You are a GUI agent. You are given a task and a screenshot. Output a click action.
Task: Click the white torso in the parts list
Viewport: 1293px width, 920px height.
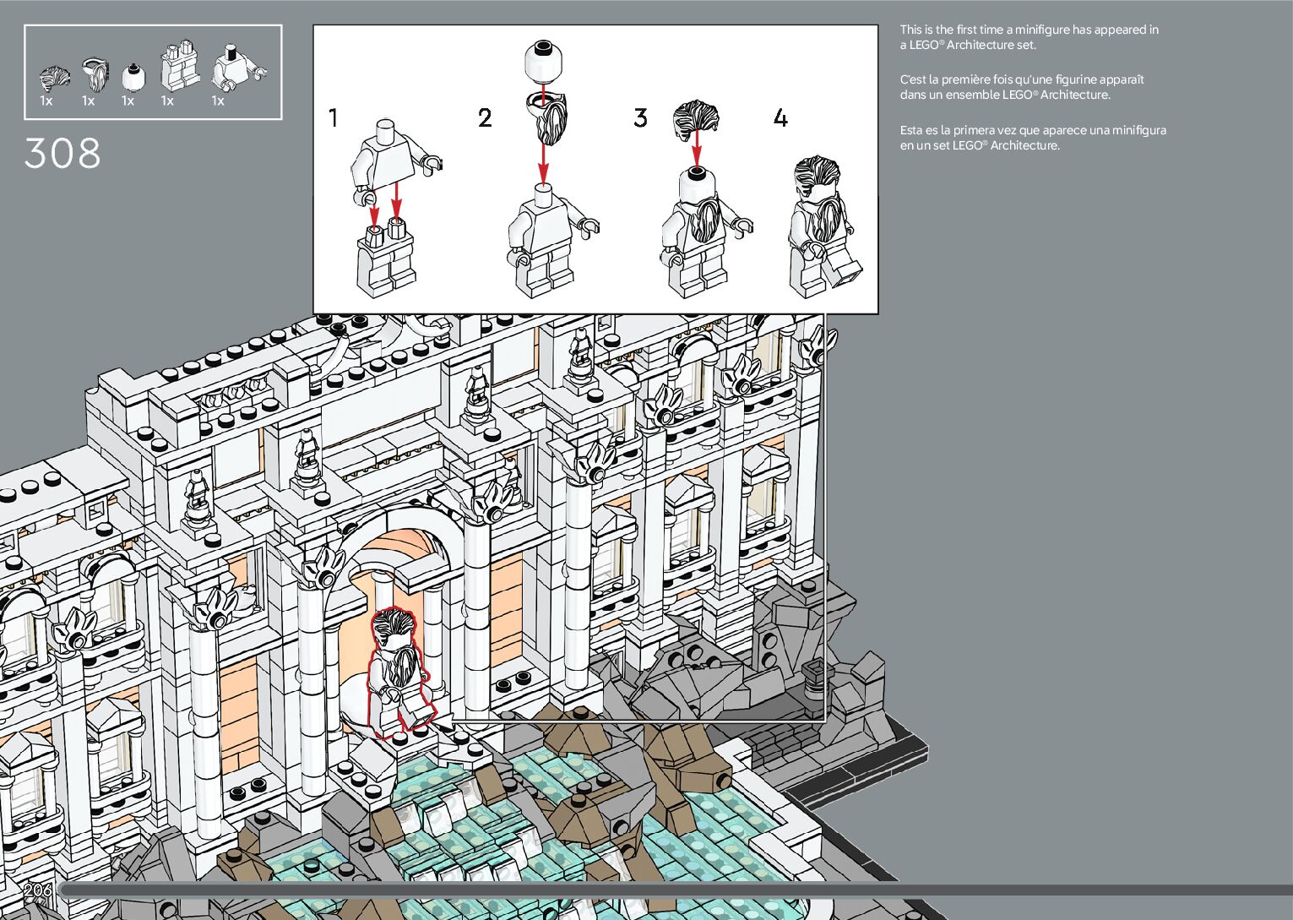(237, 69)
